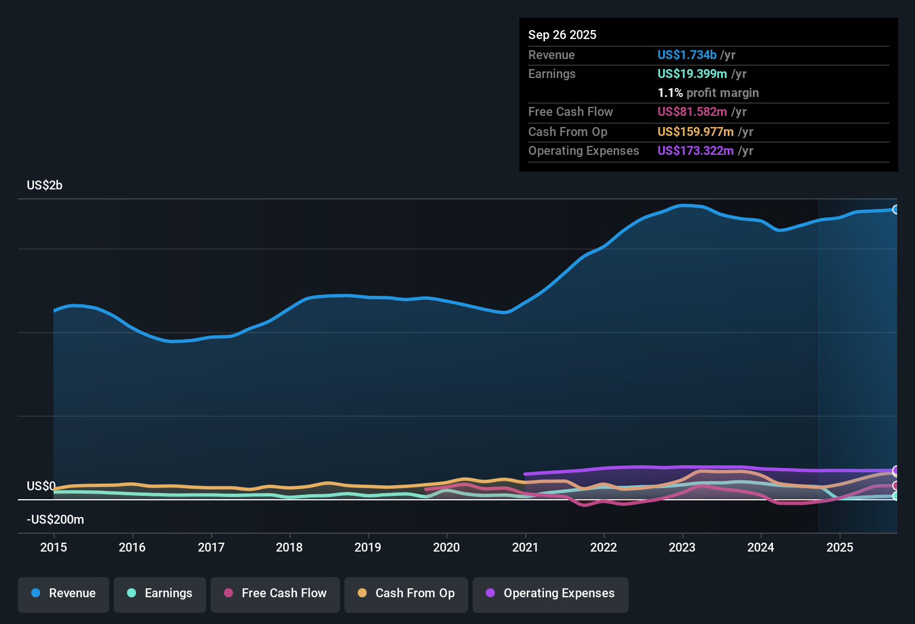The height and width of the screenshot is (624, 915).
Task: Toggle the Free Cash Flow series off
Action: point(275,594)
